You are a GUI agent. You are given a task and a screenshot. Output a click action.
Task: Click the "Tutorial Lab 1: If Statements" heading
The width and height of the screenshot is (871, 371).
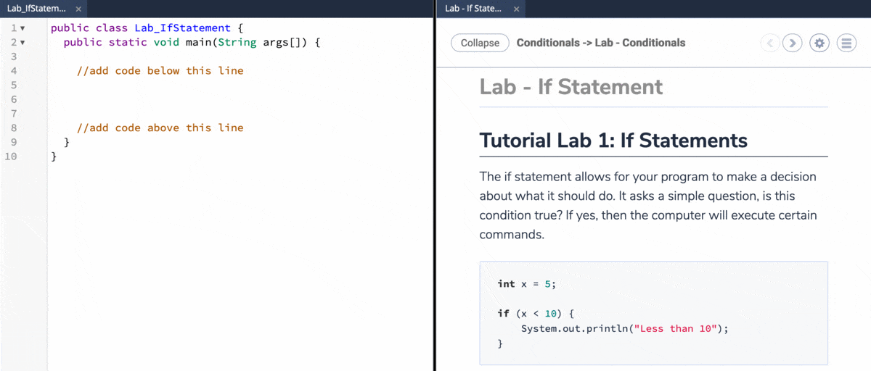coord(613,140)
